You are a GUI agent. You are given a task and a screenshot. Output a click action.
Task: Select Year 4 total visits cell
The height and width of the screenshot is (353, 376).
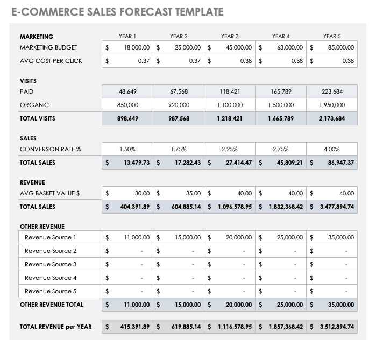(x=281, y=118)
